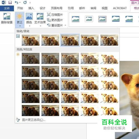The image size is (139, 139).
Task: Open the 重设图片 dropdown arrow
Action: pos(65,25)
